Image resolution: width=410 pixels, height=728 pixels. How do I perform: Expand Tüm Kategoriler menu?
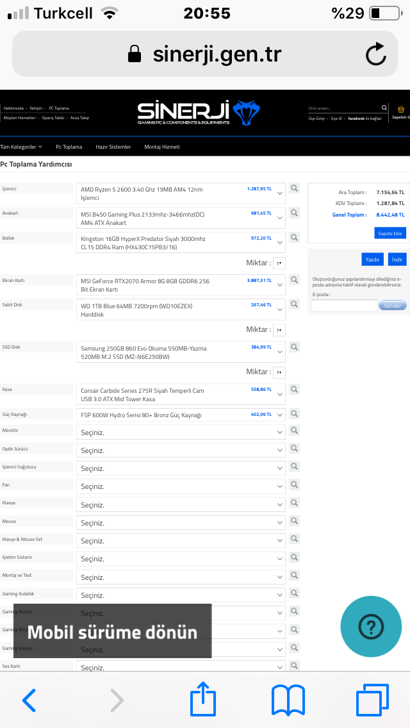(21, 147)
